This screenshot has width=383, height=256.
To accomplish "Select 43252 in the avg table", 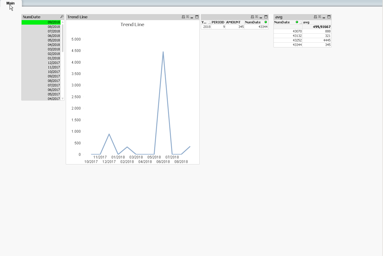I will [x=288, y=40].
